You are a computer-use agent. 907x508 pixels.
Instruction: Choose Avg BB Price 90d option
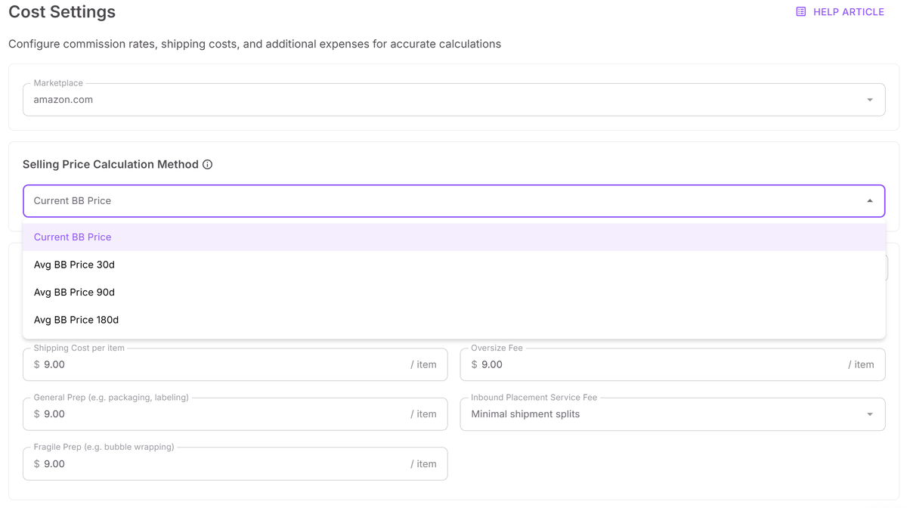point(453,293)
